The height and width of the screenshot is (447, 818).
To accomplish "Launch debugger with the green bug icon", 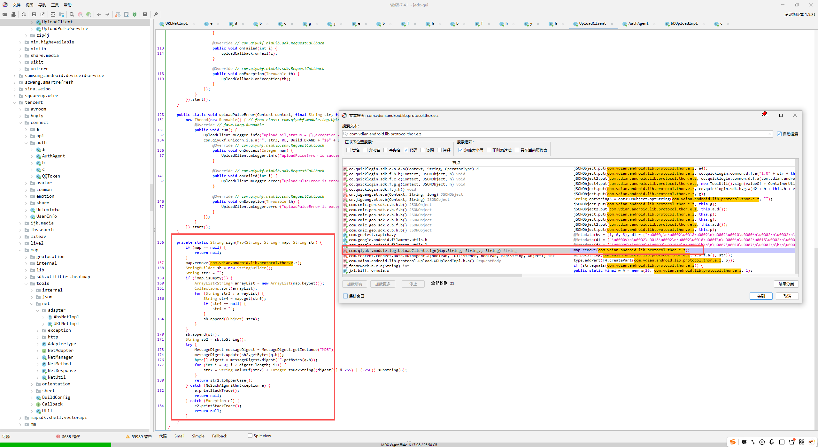I will click(135, 14).
